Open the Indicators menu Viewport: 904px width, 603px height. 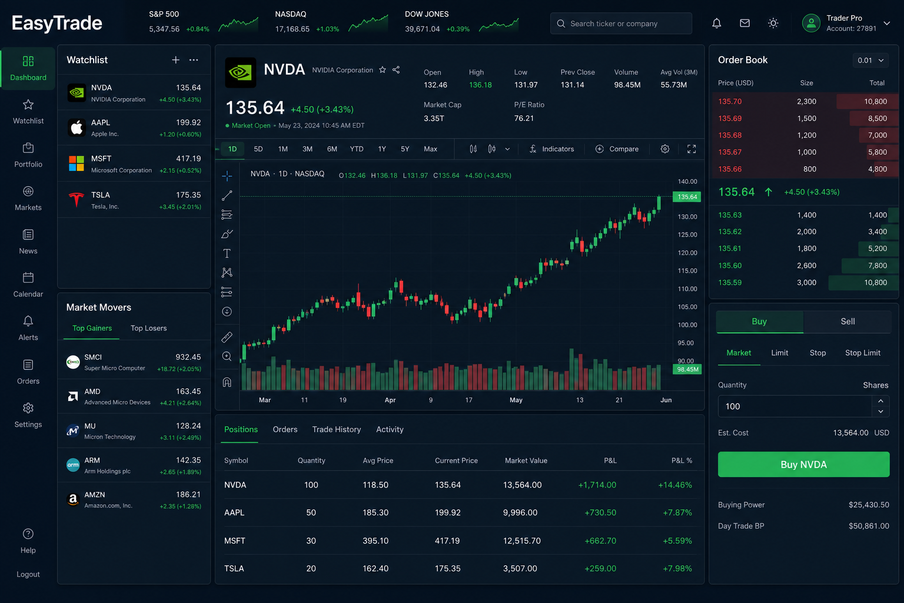click(551, 149)
